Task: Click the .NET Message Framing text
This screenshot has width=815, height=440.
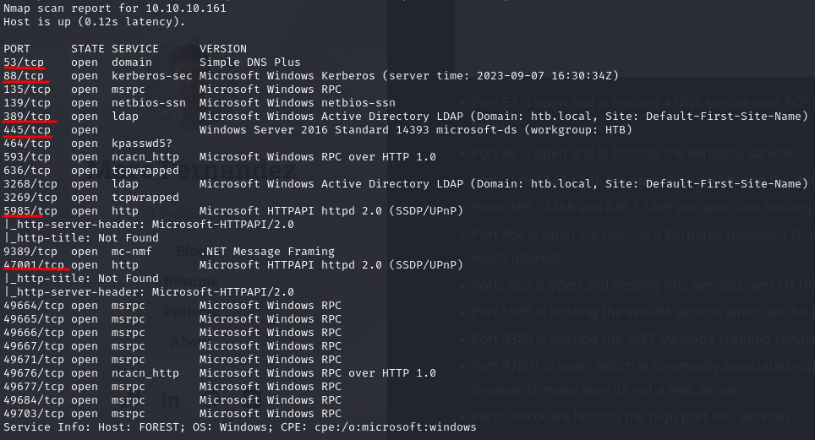Action: 267,252
